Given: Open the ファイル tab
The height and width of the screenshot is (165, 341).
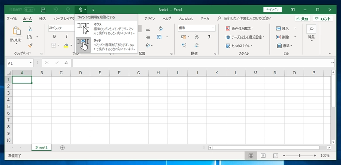Looking at the screenshot, I should pyautogui.click(x=11, y=19).
